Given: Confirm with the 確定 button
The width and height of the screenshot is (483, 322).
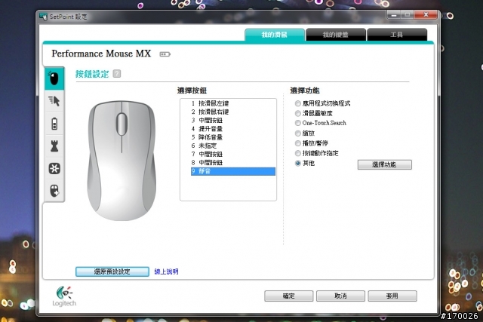Looking at the screenshot, I should (x=288, y=296).
